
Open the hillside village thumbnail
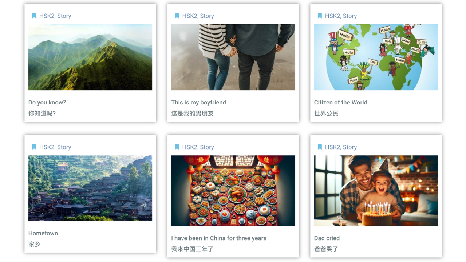(90, 188)
